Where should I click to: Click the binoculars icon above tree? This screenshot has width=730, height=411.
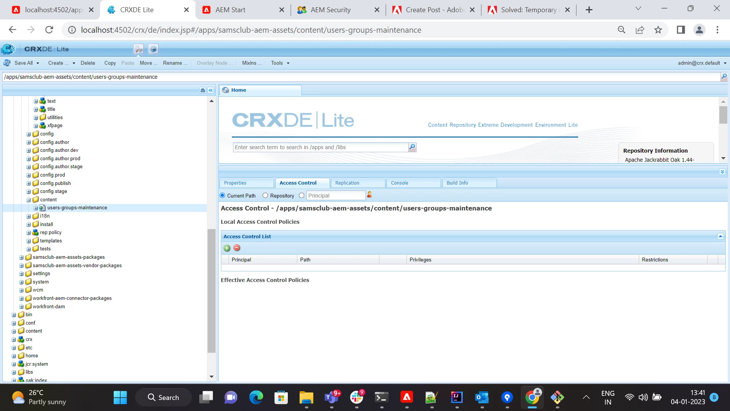(x=203, y=90)
